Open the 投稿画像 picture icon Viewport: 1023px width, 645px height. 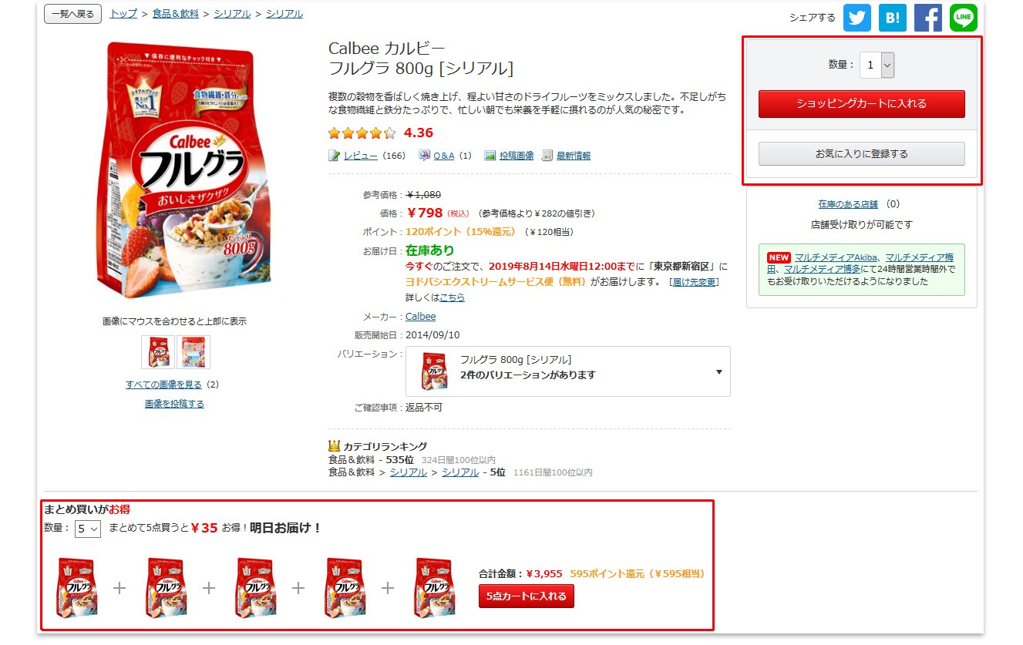click(x=490, y=156)
